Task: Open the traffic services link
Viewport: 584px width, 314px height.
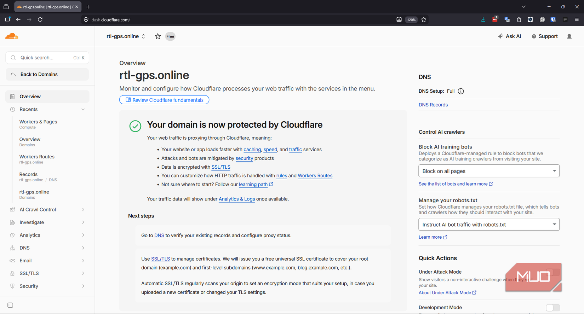Action: (x=296, y=150)
